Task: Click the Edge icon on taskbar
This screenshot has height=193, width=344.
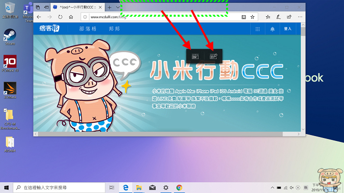Action: click(125, 188)
